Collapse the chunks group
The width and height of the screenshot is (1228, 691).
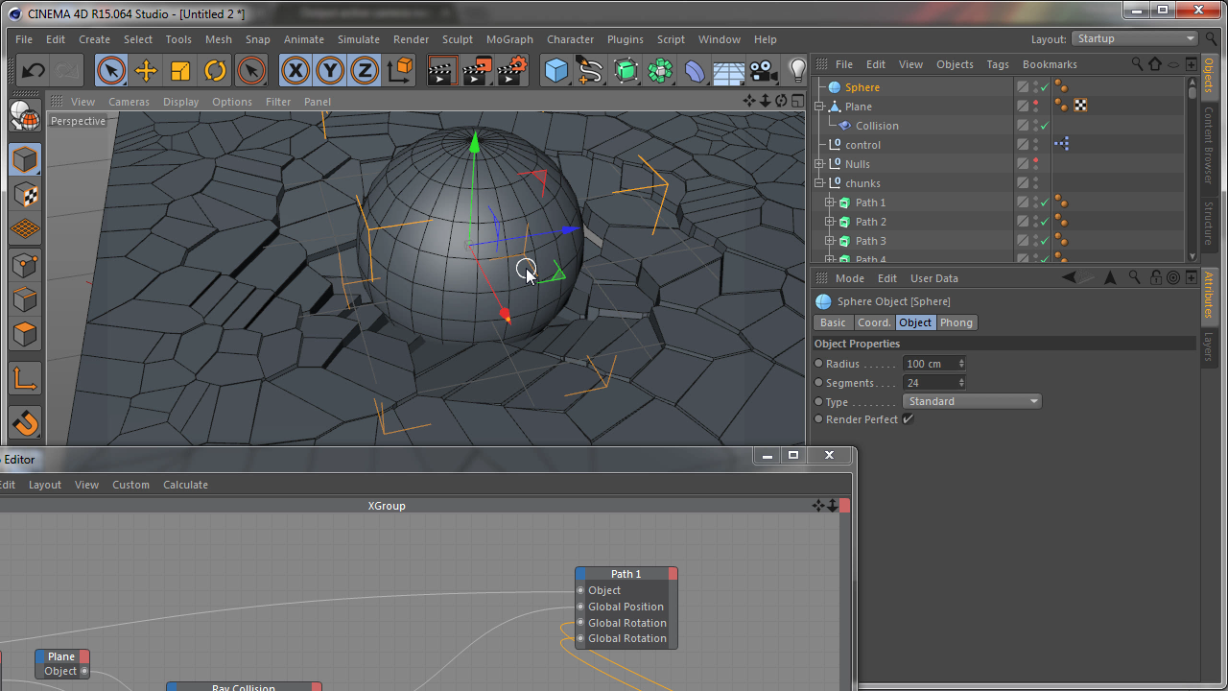coord(819,183)
